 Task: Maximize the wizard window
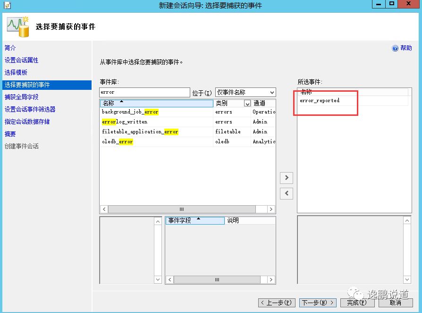[392, 4]
